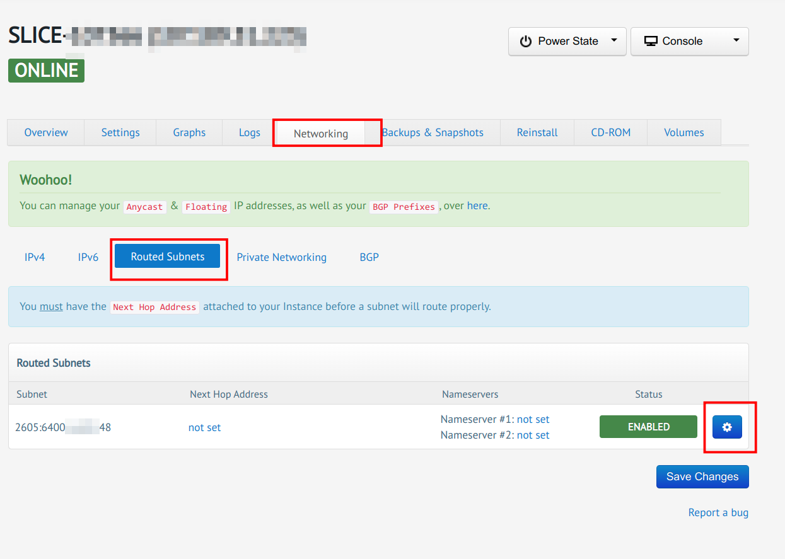Open the CD-ROM tab
The image size is (785, 559).
click(x=610, y=132)
